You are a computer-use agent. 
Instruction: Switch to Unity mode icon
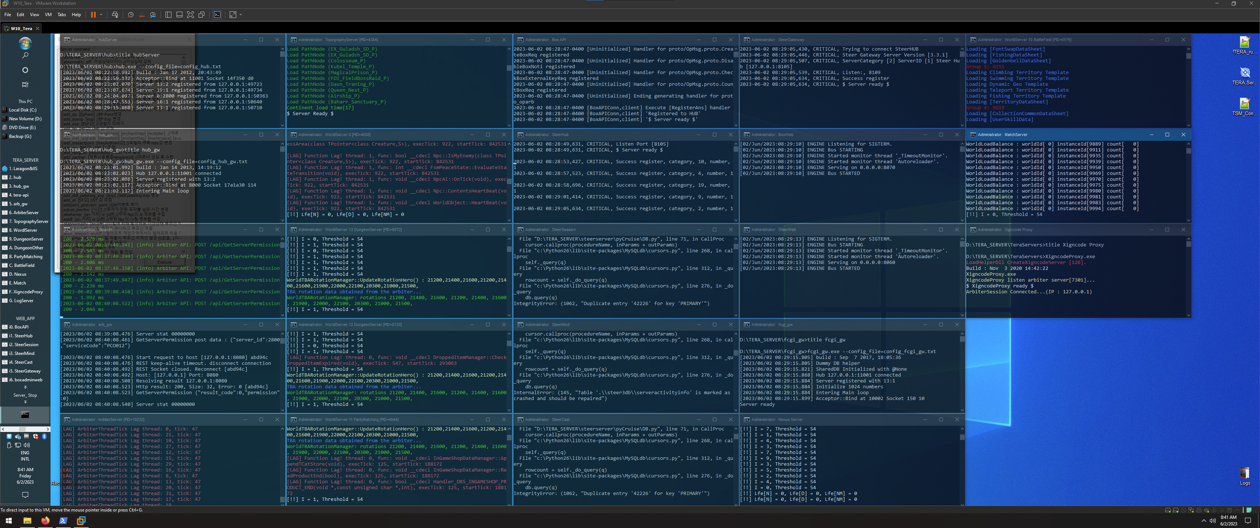pos(202,15)
